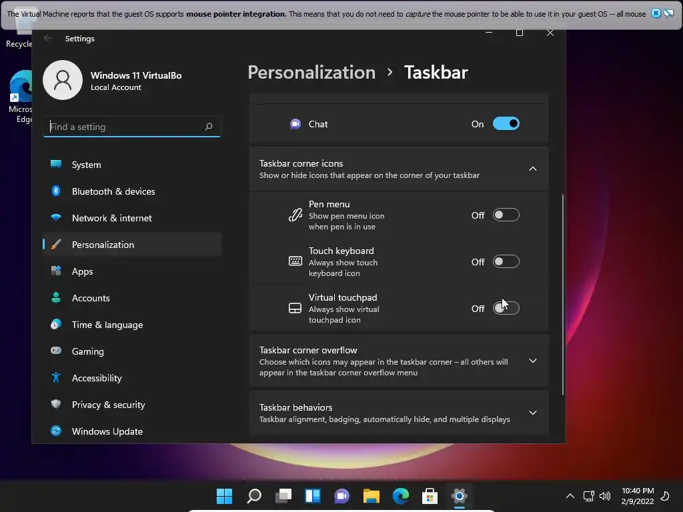
Task: Click the Personalization brush icon in sidebar
Action: [56, 244]
